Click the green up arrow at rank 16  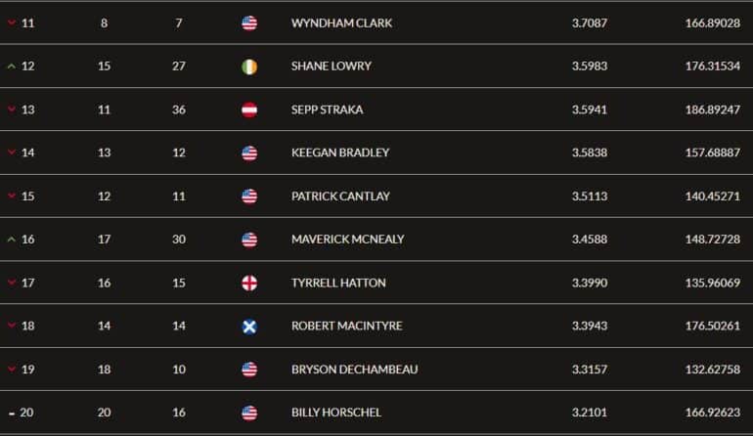(x=12, y=240)
